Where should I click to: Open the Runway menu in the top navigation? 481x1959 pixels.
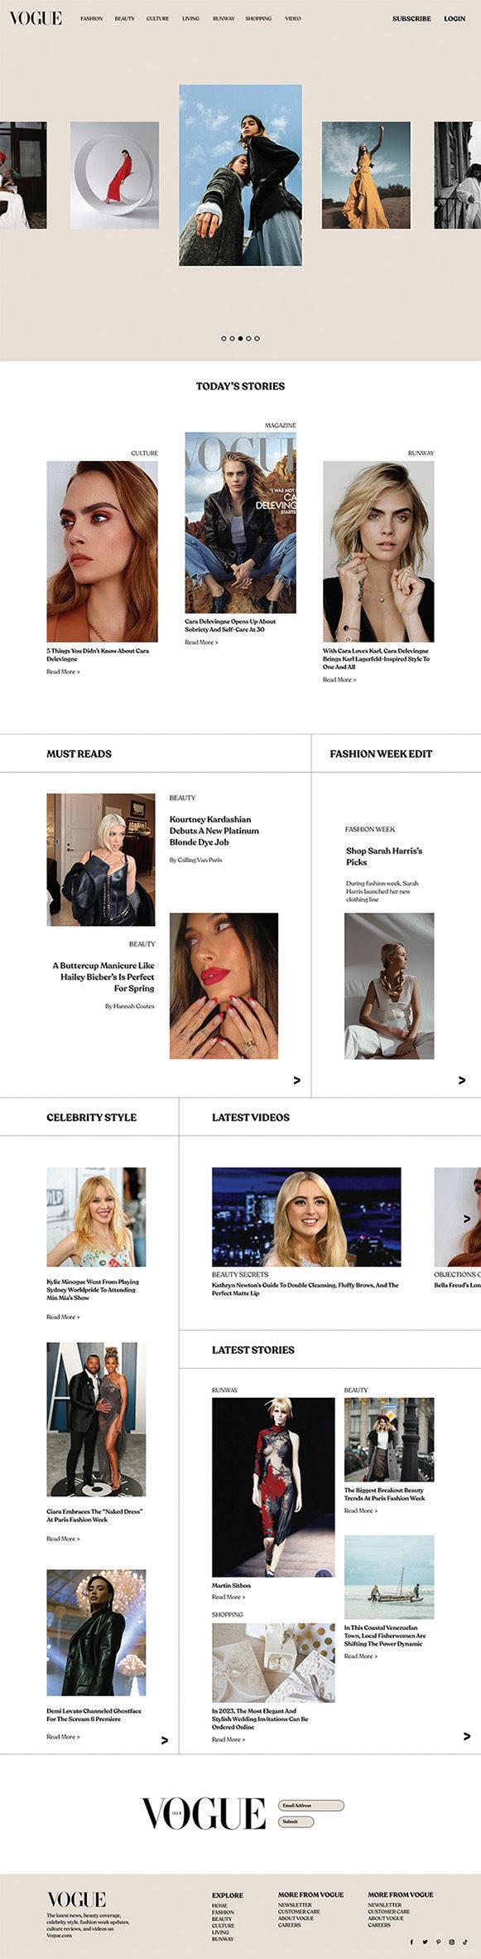coord(224,18)
